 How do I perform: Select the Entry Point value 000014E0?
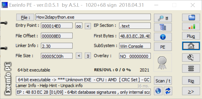(57, 26)
